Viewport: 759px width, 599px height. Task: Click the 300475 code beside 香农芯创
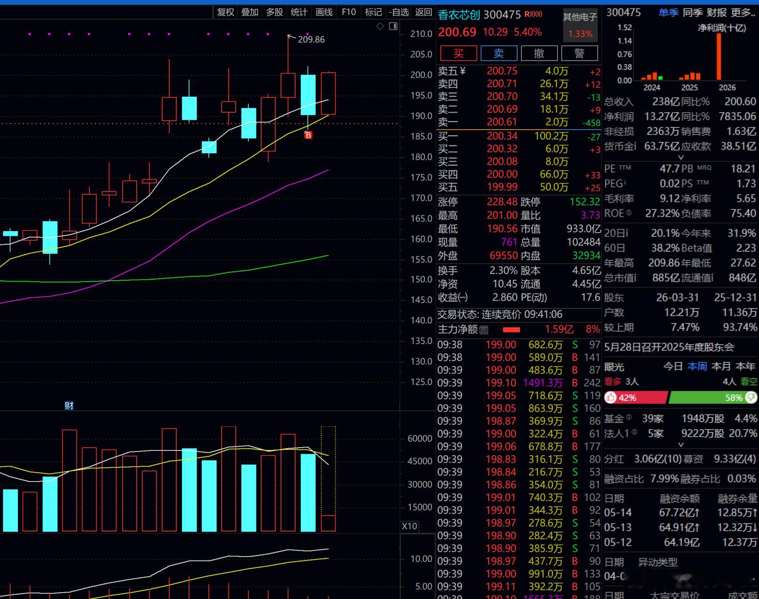502,15
